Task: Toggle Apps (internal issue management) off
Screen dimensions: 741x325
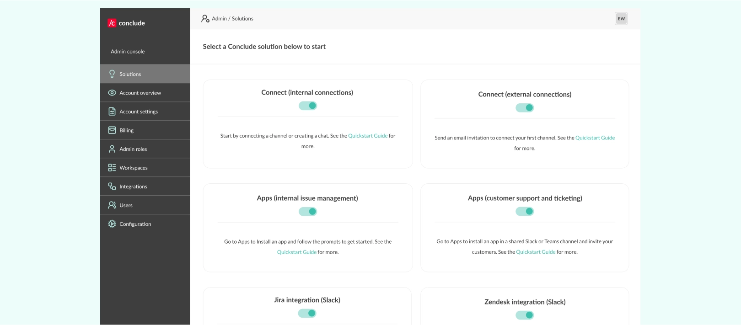Action: point(308,212)
